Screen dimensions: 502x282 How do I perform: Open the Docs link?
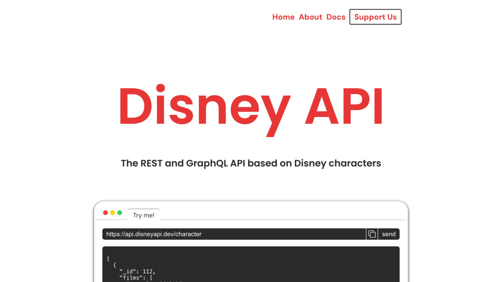click(336, 17)
